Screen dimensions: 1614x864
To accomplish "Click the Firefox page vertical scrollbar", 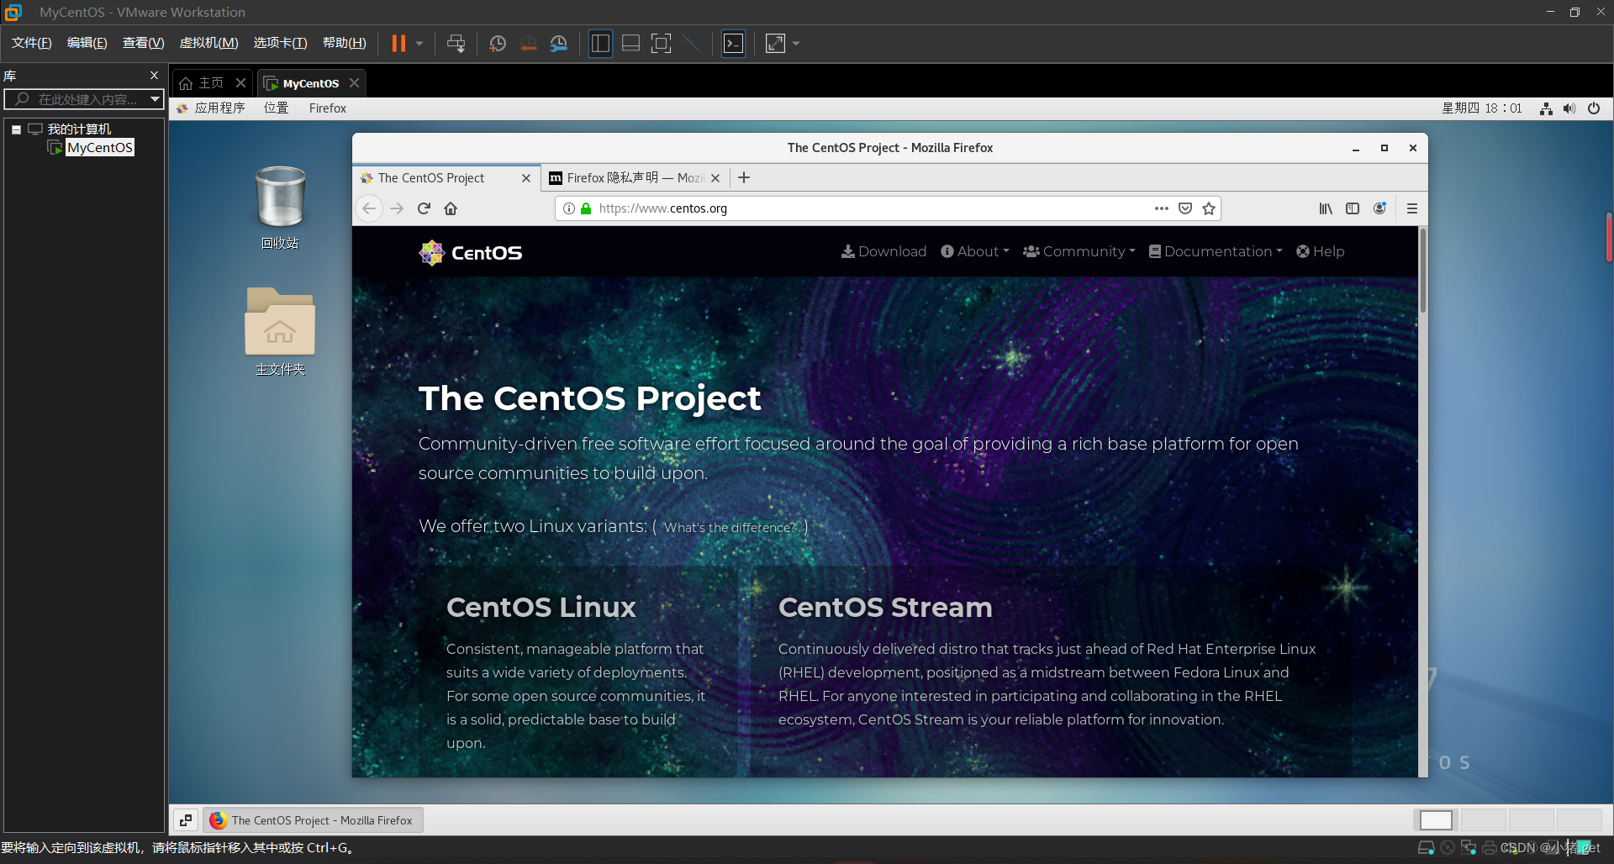I will [x=1422, y=270].
